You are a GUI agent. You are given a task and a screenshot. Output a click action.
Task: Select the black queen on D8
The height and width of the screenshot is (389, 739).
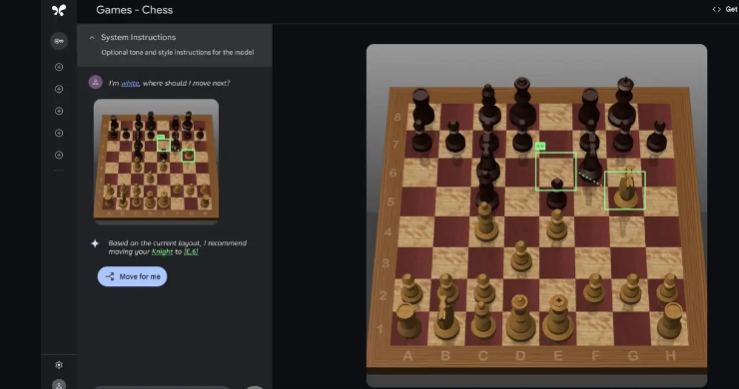tap(522, 102)
